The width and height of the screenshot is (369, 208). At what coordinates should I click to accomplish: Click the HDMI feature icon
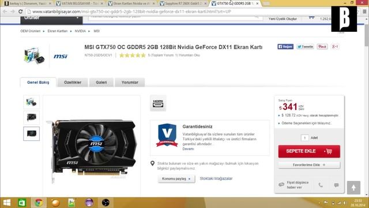(x=158, y=103)
